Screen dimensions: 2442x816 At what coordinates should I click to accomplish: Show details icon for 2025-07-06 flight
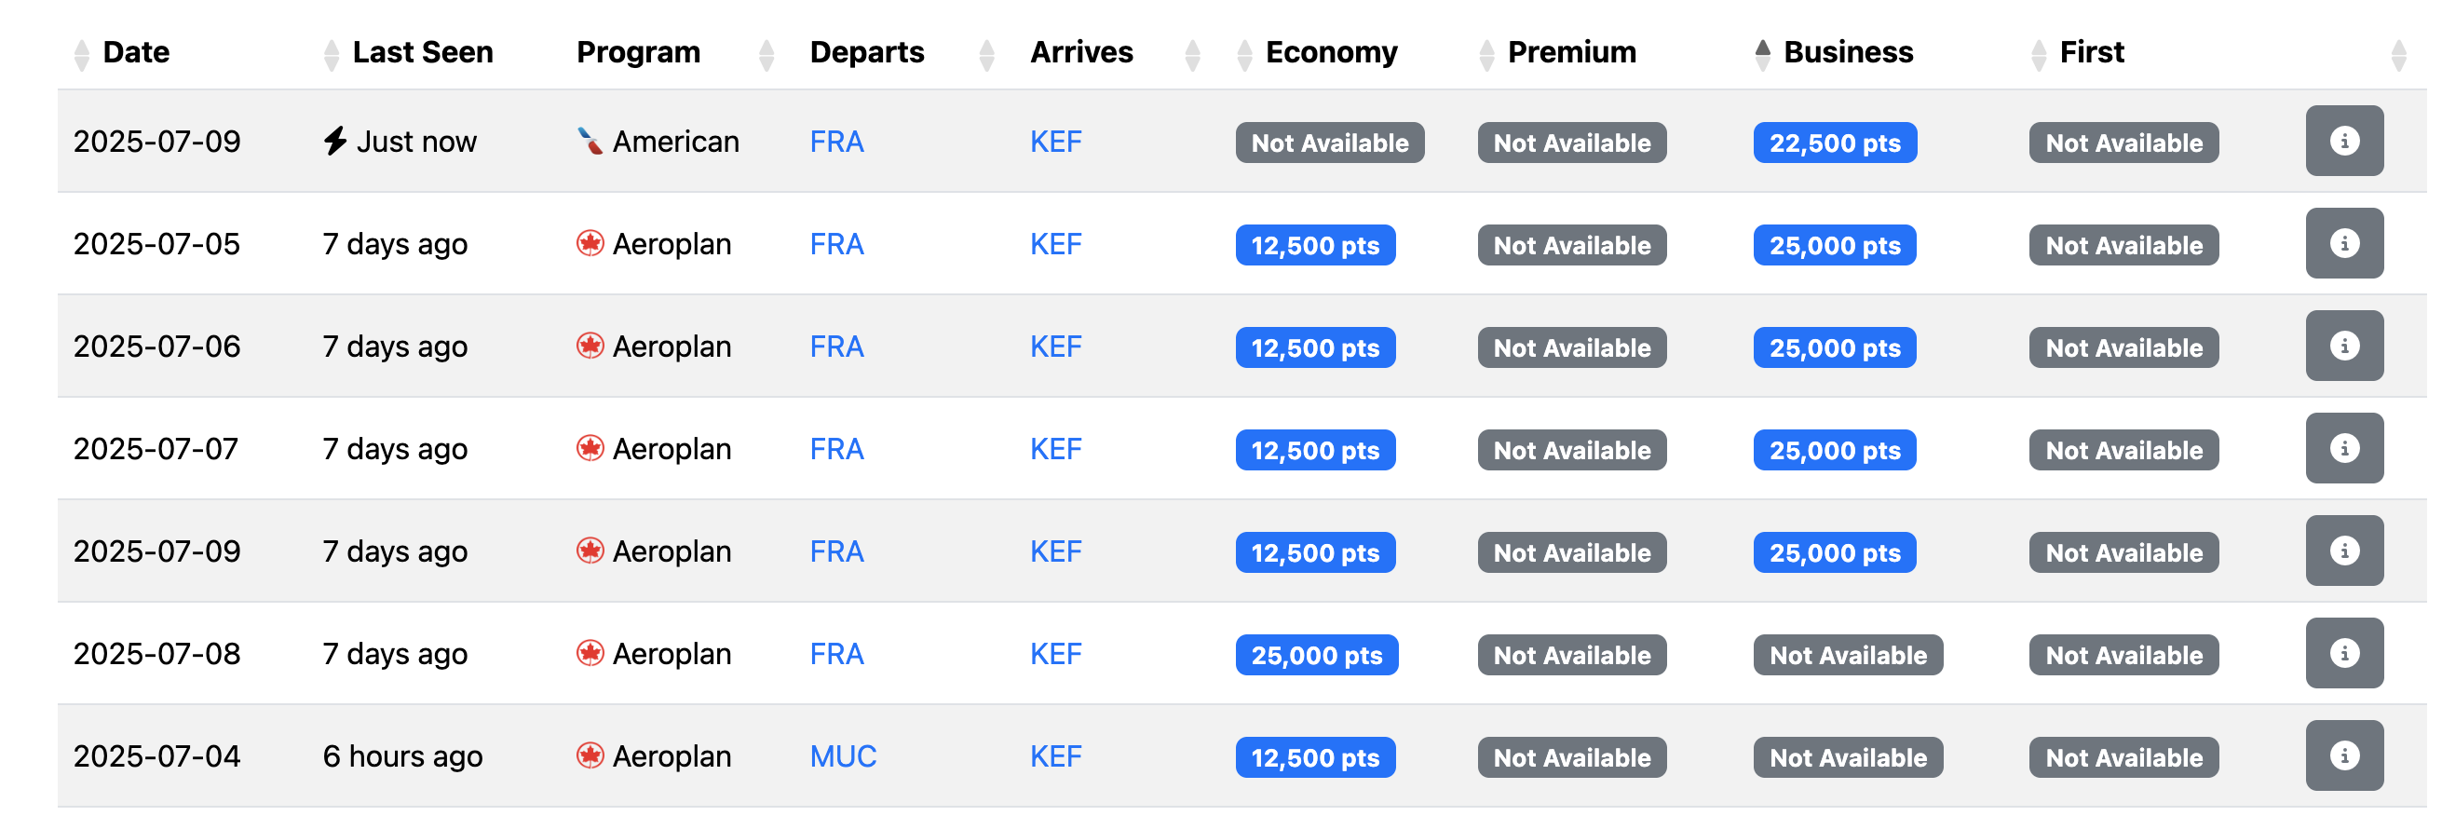(2343, 346)
